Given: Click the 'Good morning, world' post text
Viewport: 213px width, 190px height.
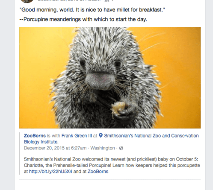Looking at the screenshot, I should 92,10.
